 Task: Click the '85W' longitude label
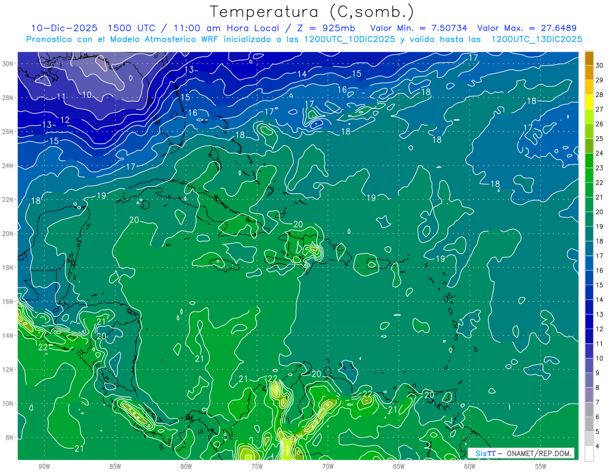coord(115,466)
